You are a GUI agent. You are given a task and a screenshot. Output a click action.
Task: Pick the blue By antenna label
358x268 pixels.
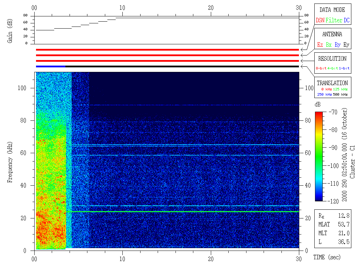click(337, 45)
